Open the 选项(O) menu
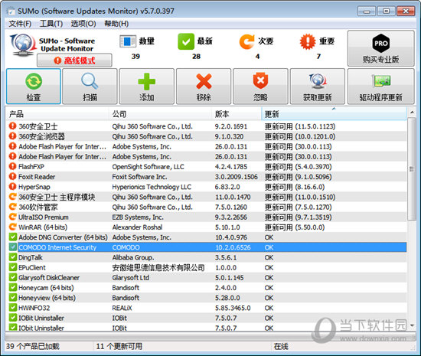 [83, 24]
